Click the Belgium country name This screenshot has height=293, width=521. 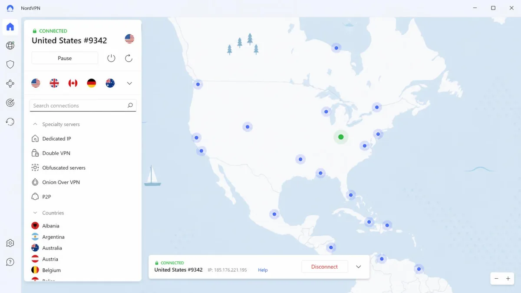pos(51,270)
